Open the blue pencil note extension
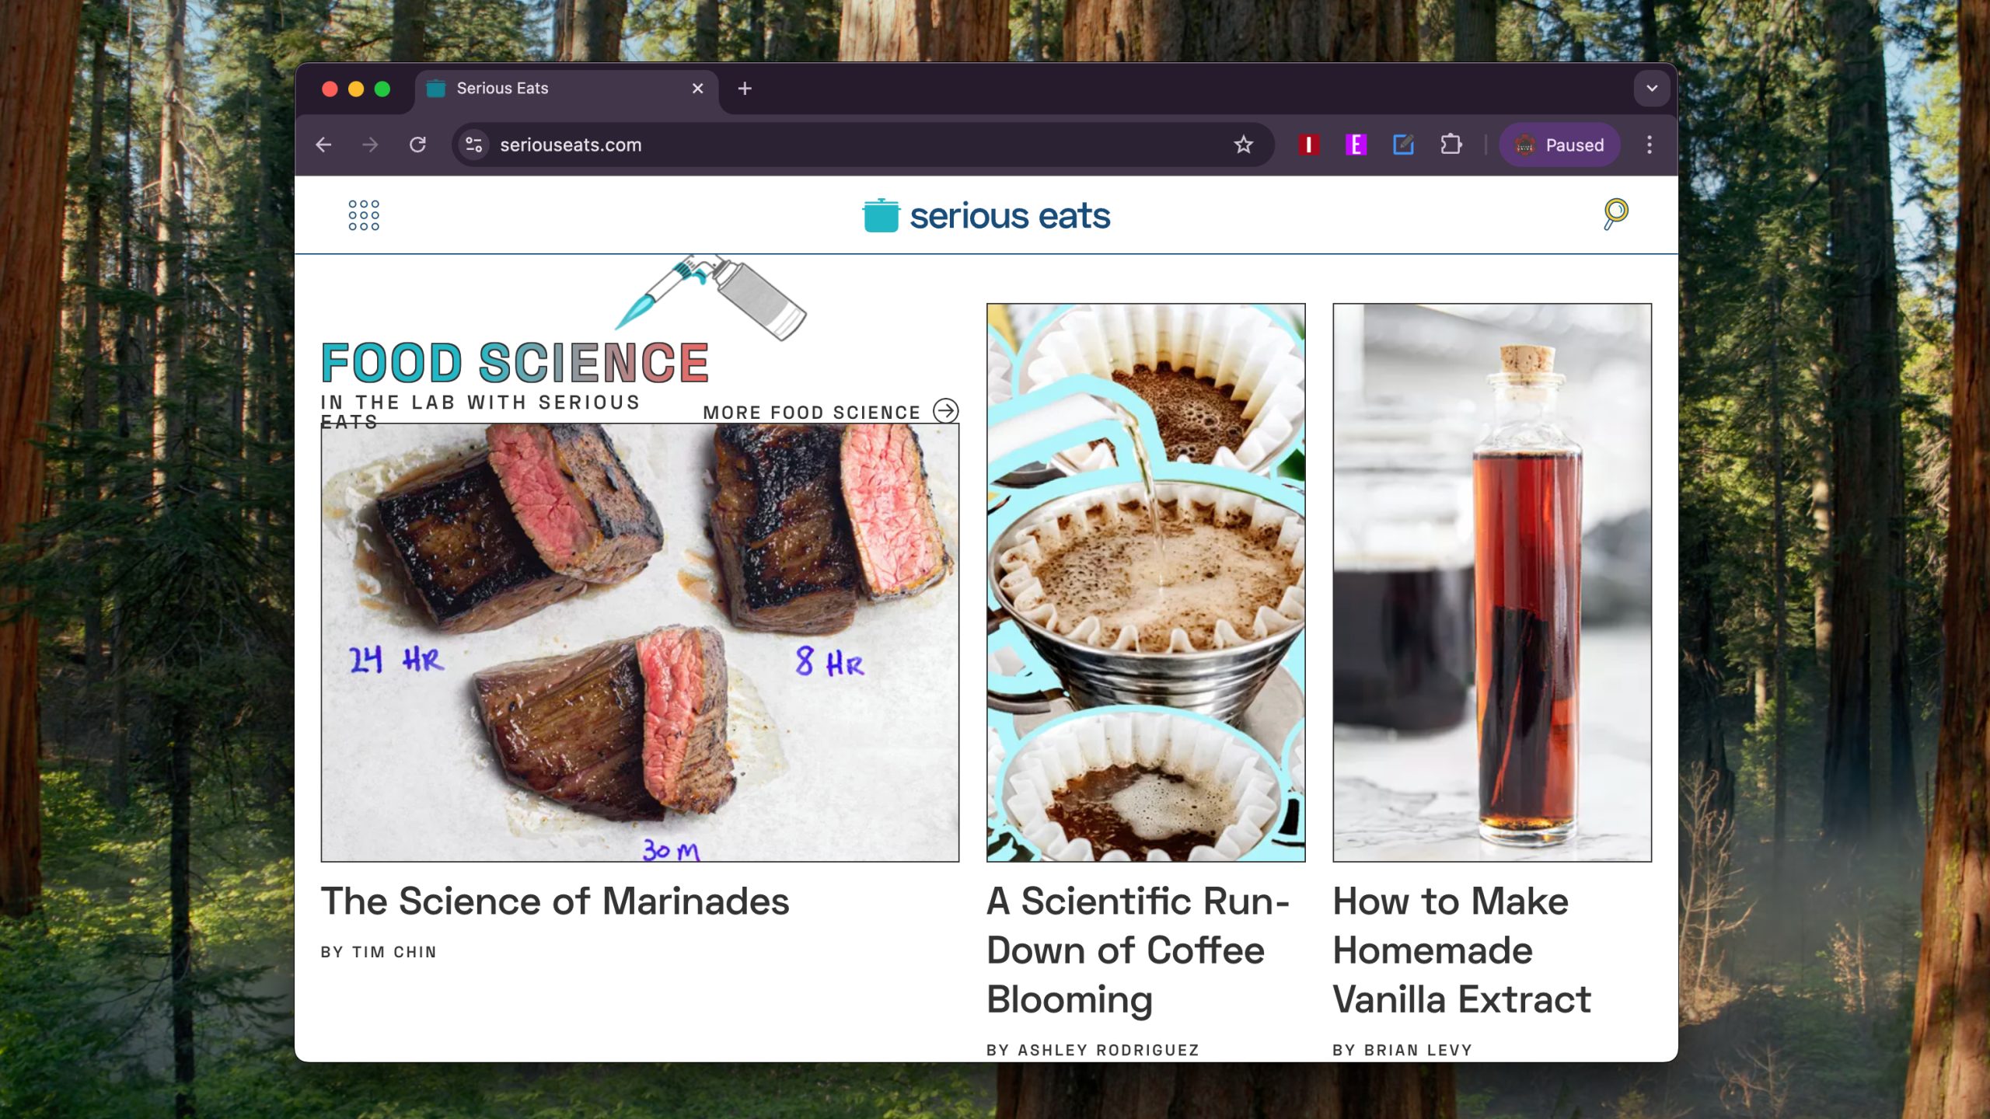1990x1119 pixels. tap(1403, 145)
